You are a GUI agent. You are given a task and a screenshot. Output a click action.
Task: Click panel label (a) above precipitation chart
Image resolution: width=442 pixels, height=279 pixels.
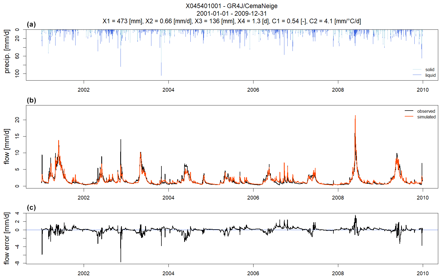(x=31, y=24)
